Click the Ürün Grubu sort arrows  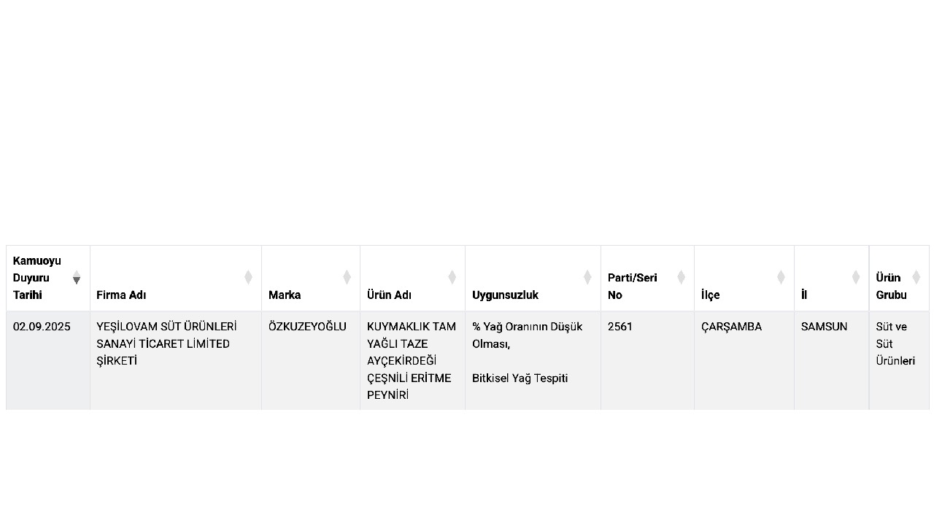coord(916,277)
